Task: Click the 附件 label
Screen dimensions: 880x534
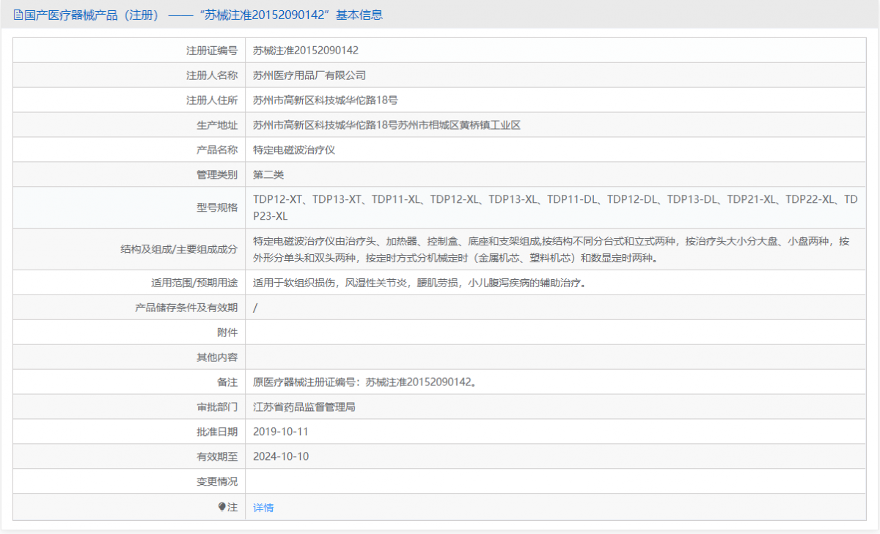Action: click(227, 333)
